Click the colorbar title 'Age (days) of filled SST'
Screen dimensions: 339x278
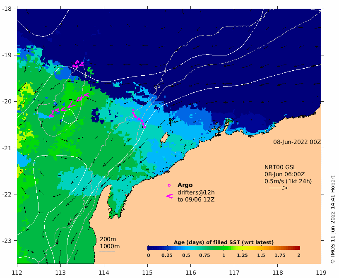[207, 242]
